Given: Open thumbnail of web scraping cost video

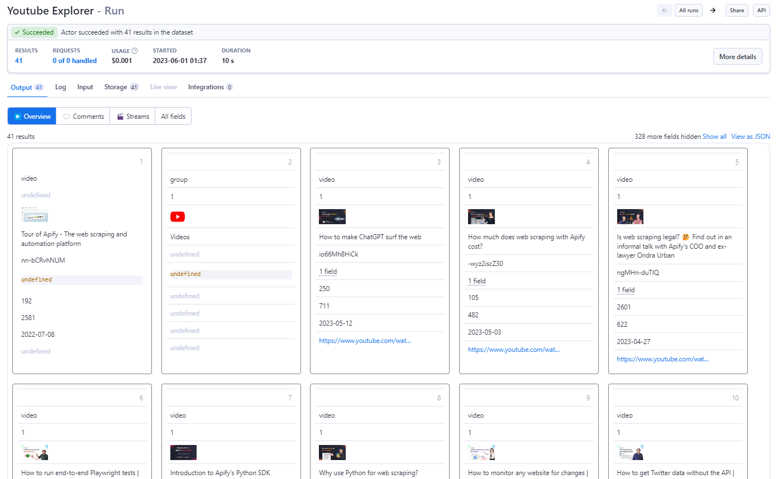Looking at the screenshot, I should pos(481,216).
